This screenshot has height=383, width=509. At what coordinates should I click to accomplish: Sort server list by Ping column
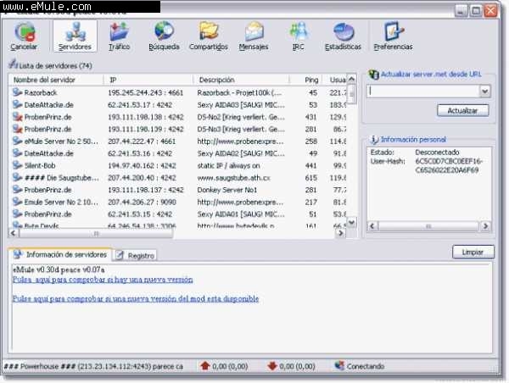305,80
